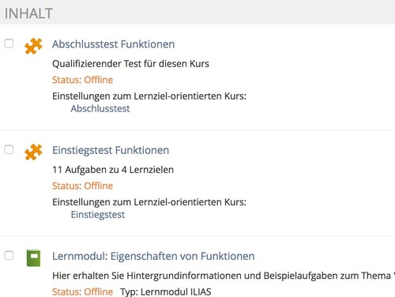Open Lernmodul: Eigenschaften von Funktionen
This screenshot has width=395, height=297.
click(153, 256)
